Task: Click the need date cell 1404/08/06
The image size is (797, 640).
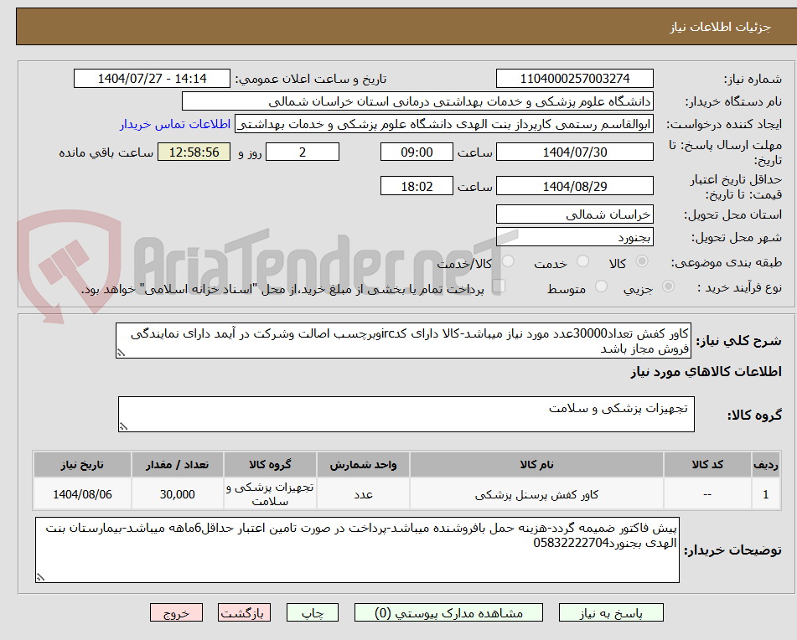Action: pyautogui.click(x=82, y=494)
